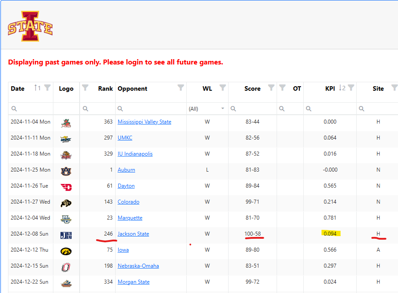Image resolution: width=398 pixels, height=293 pixels.
Task: Select the A site value for Iowa
Action: 378,249
